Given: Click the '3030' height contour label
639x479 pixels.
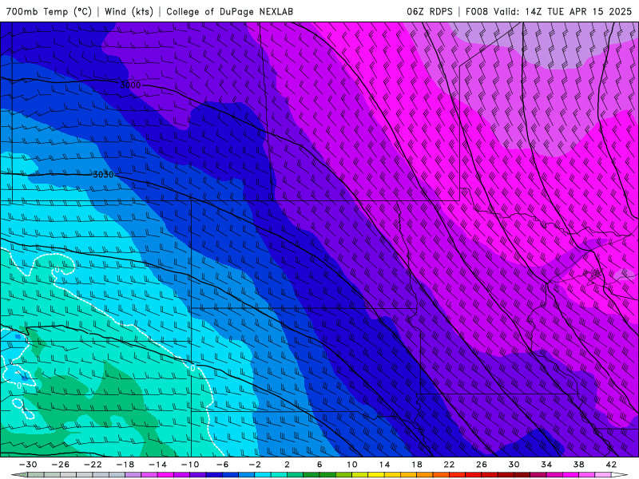Looking at the screenshot, I should (x=103, y=175).
